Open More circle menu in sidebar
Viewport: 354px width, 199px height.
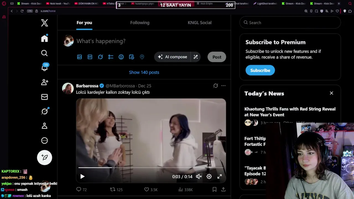pos(45,140)
